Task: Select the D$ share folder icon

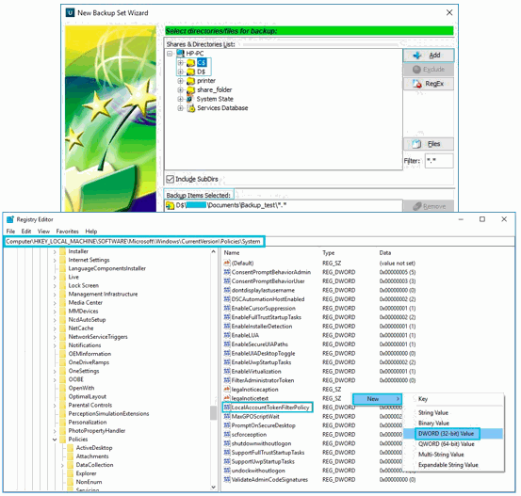Action: tap(190, 72)
